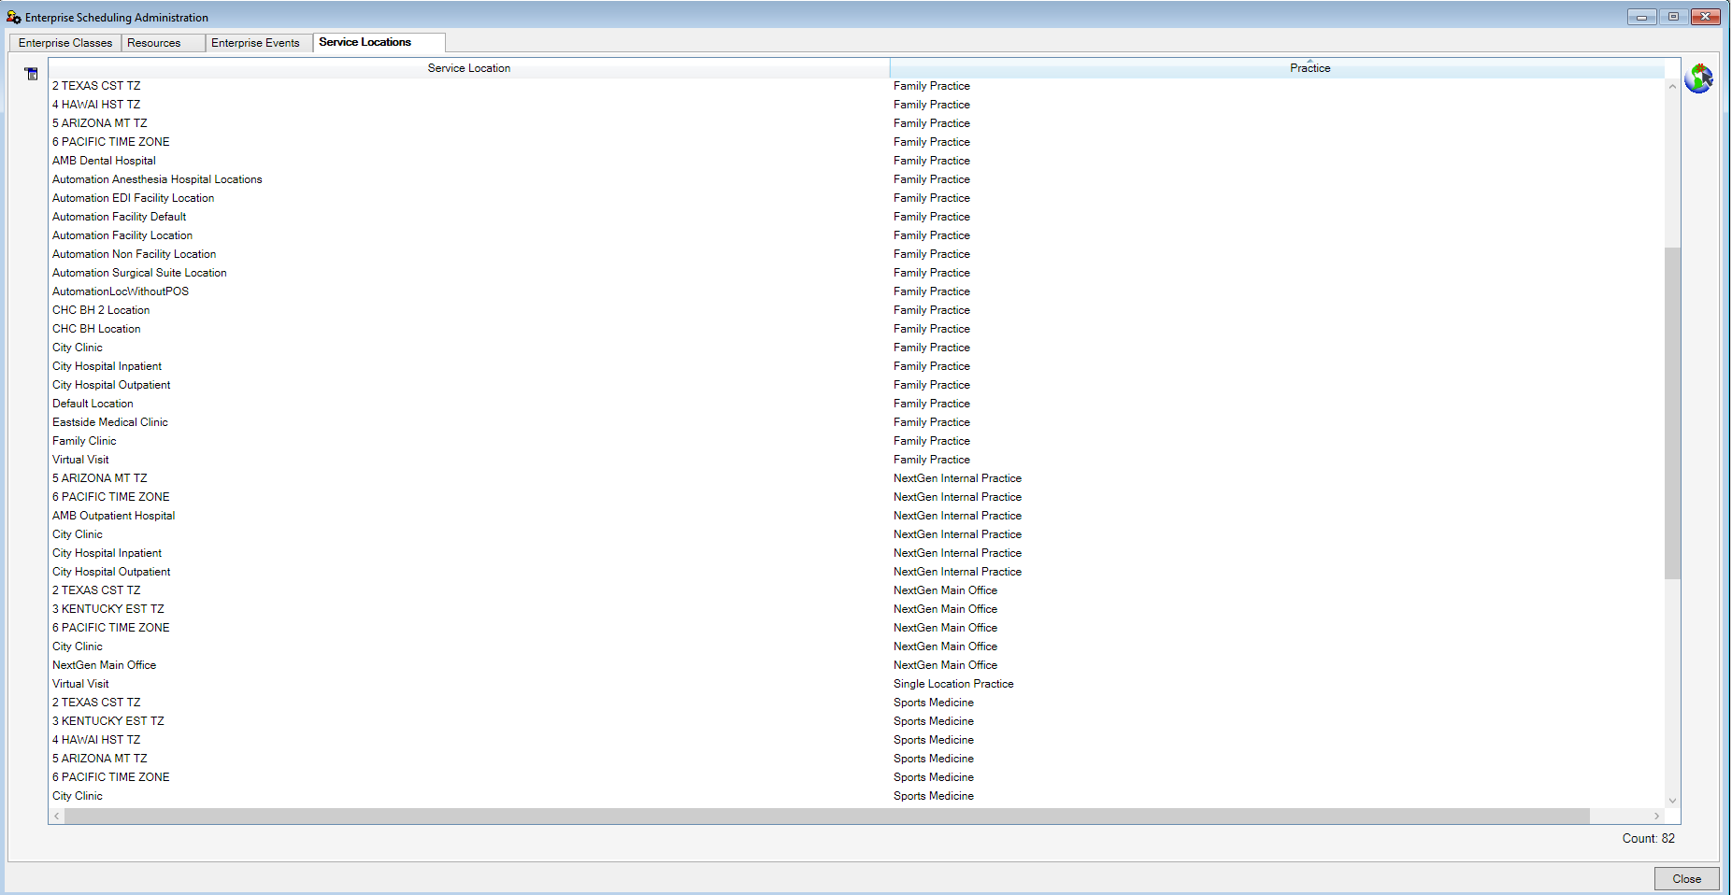Click the horizontal scrollbar right arrow
1732x895 pixels.
point(1657,816)
